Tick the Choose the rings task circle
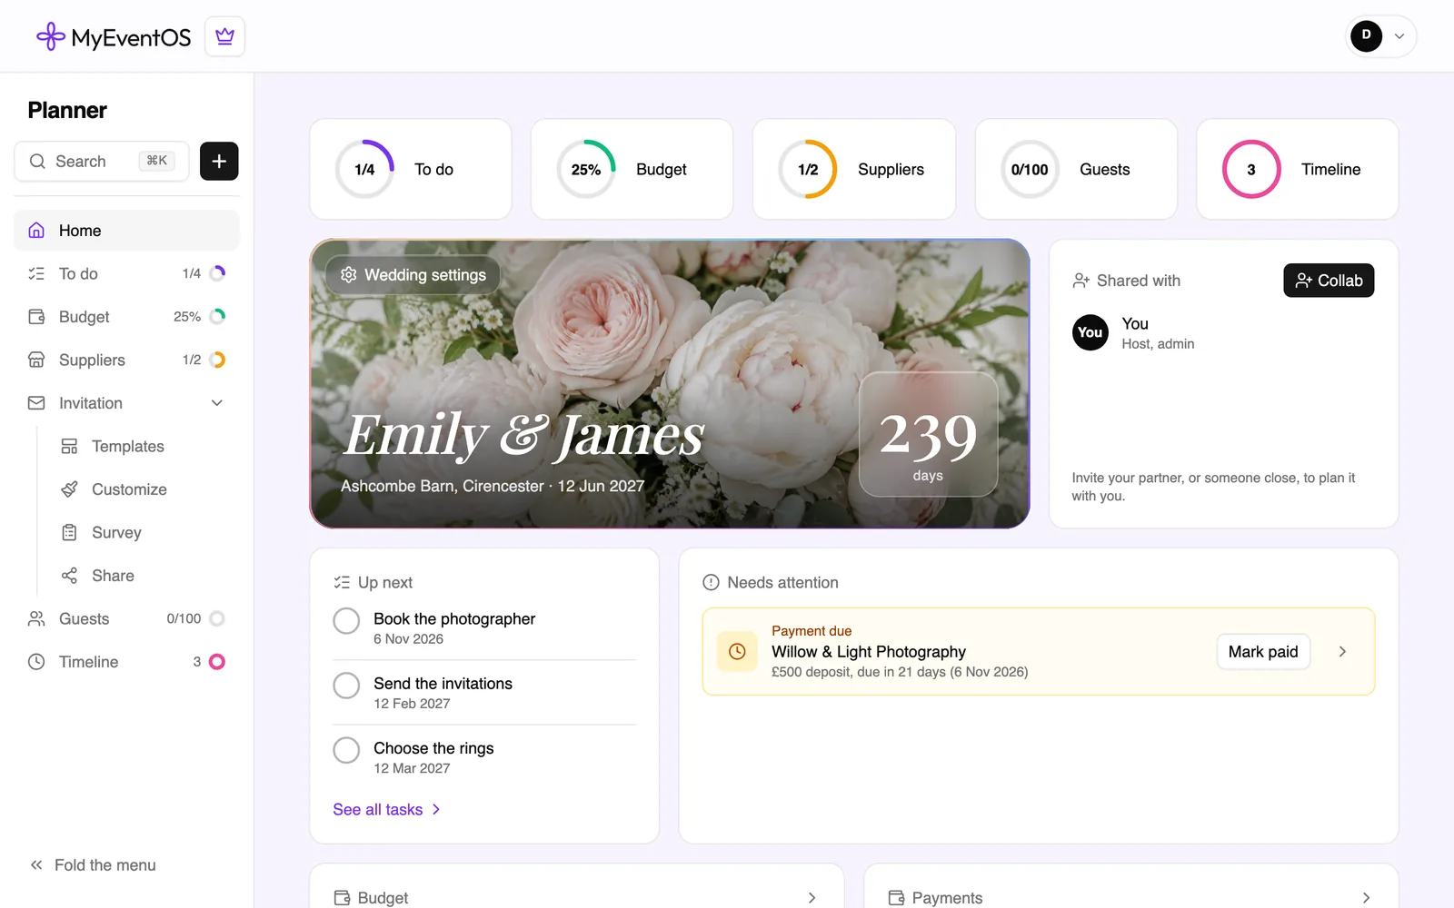The image size is (1454, 908). (x=346, y=750)
